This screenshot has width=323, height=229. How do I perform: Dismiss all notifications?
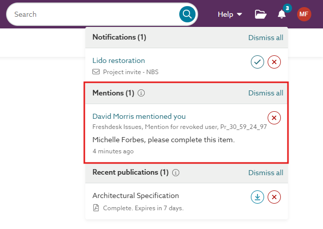click(266, 38)
